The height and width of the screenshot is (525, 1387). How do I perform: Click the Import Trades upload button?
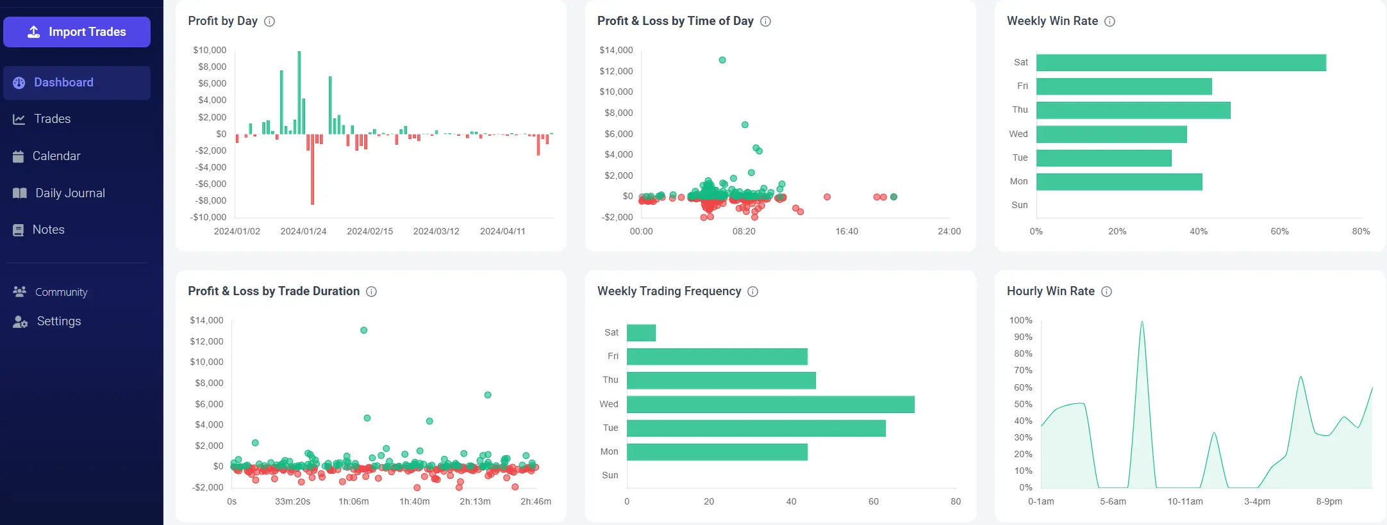click(77, 32)
